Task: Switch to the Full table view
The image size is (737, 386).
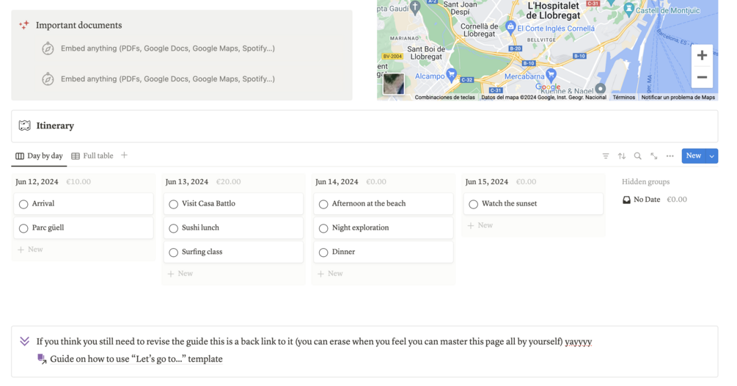Action: click(92, 156)
